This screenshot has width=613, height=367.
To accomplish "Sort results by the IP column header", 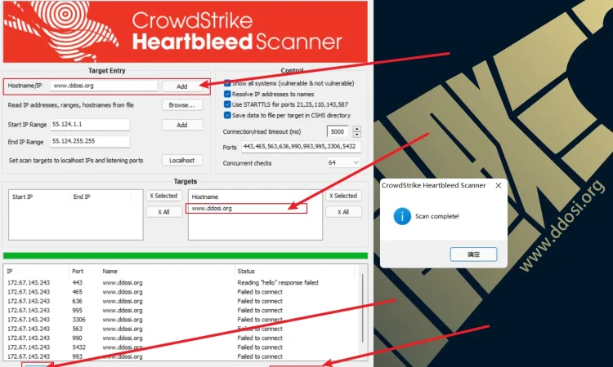I will click(x=37, y=271).
